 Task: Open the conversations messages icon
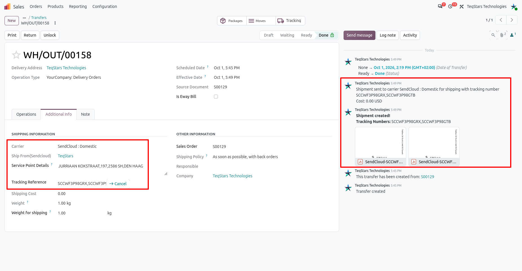(x=440, y=6)
